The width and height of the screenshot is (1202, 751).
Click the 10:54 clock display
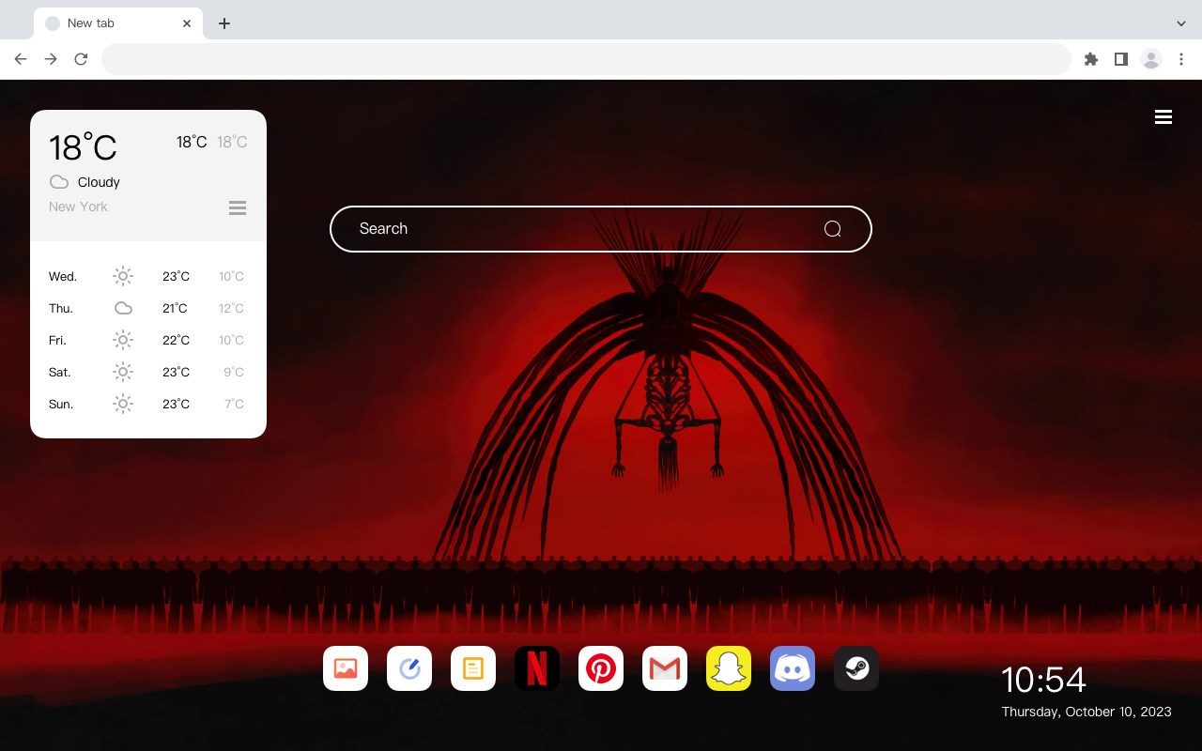1043,680
